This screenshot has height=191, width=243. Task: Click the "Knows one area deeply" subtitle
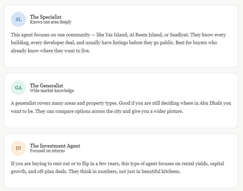tap(50, 22)
